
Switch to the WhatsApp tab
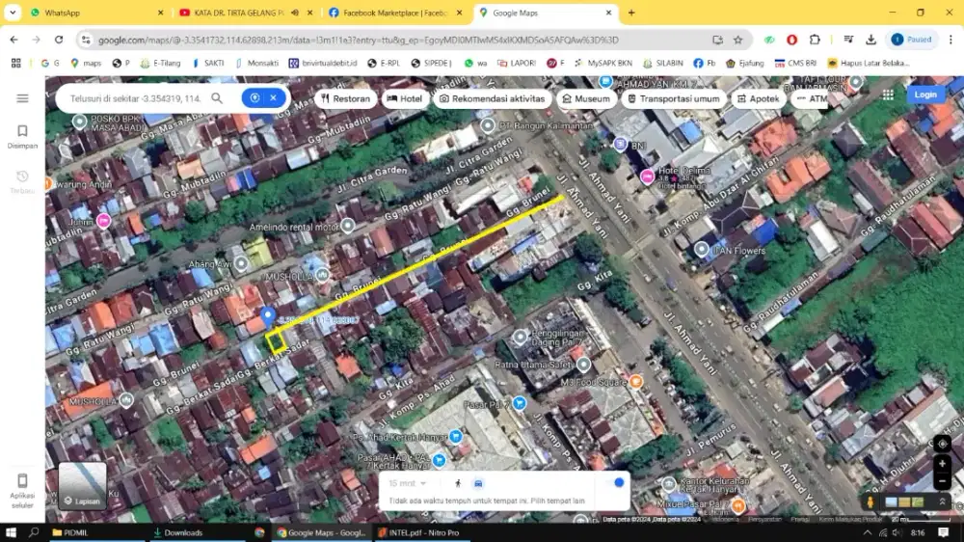coord(96,13)
